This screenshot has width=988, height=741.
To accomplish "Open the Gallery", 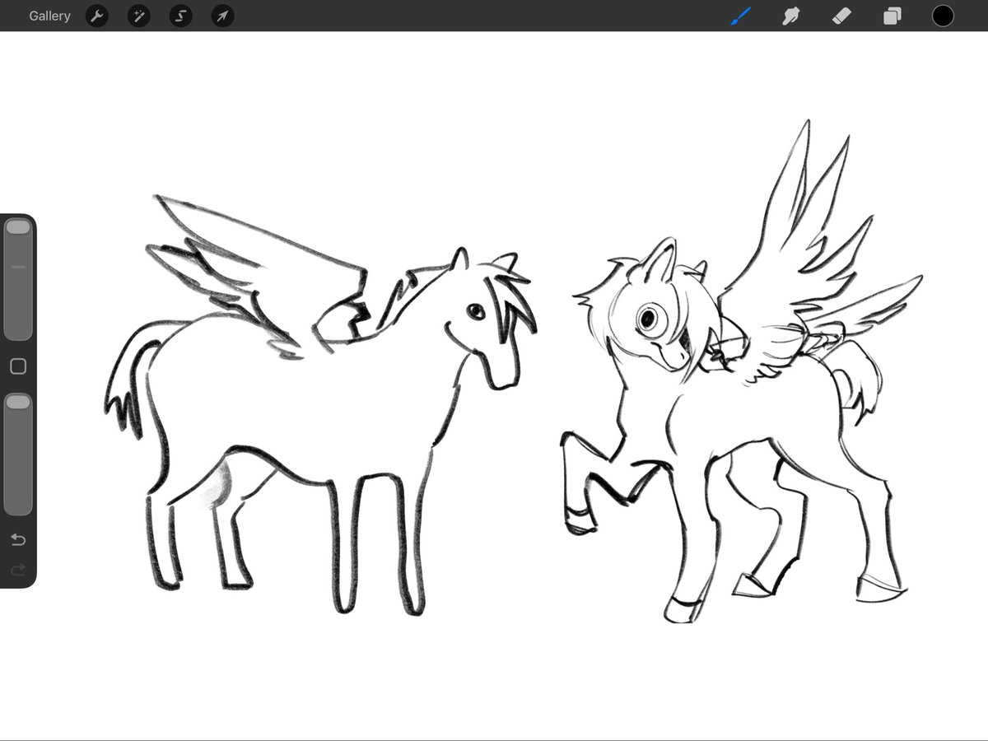I will 49,16.
